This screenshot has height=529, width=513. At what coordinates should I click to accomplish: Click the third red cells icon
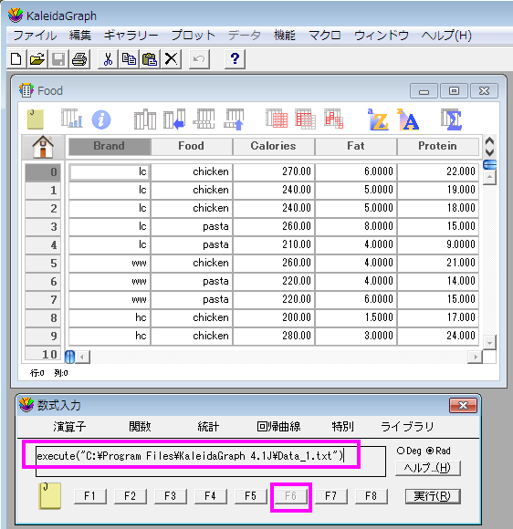click(x=334, y=119)
